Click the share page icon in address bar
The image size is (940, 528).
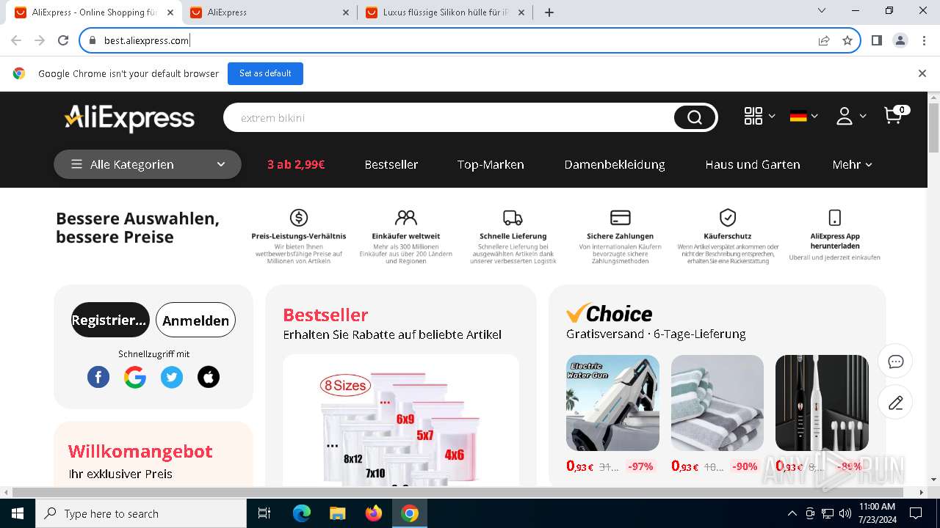click(x=824, y=40)
